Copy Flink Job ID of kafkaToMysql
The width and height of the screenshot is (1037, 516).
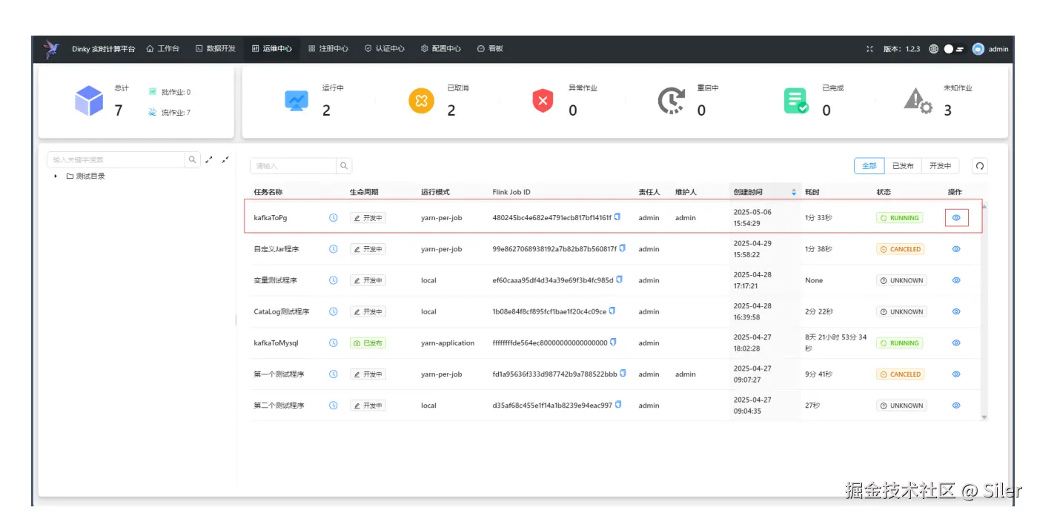(x=614, y=342)
